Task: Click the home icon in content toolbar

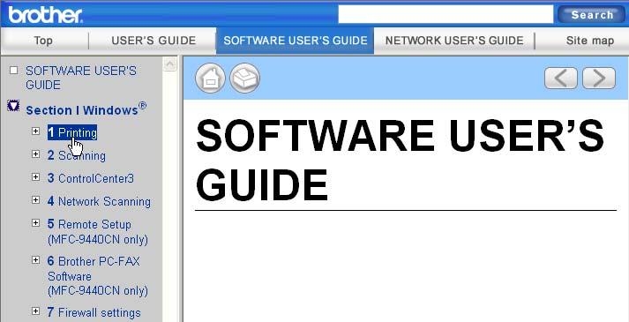Action: coord(210,79)
